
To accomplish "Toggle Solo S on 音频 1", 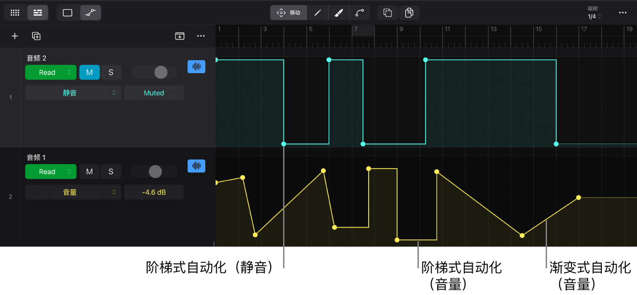I will coord(111,171).
